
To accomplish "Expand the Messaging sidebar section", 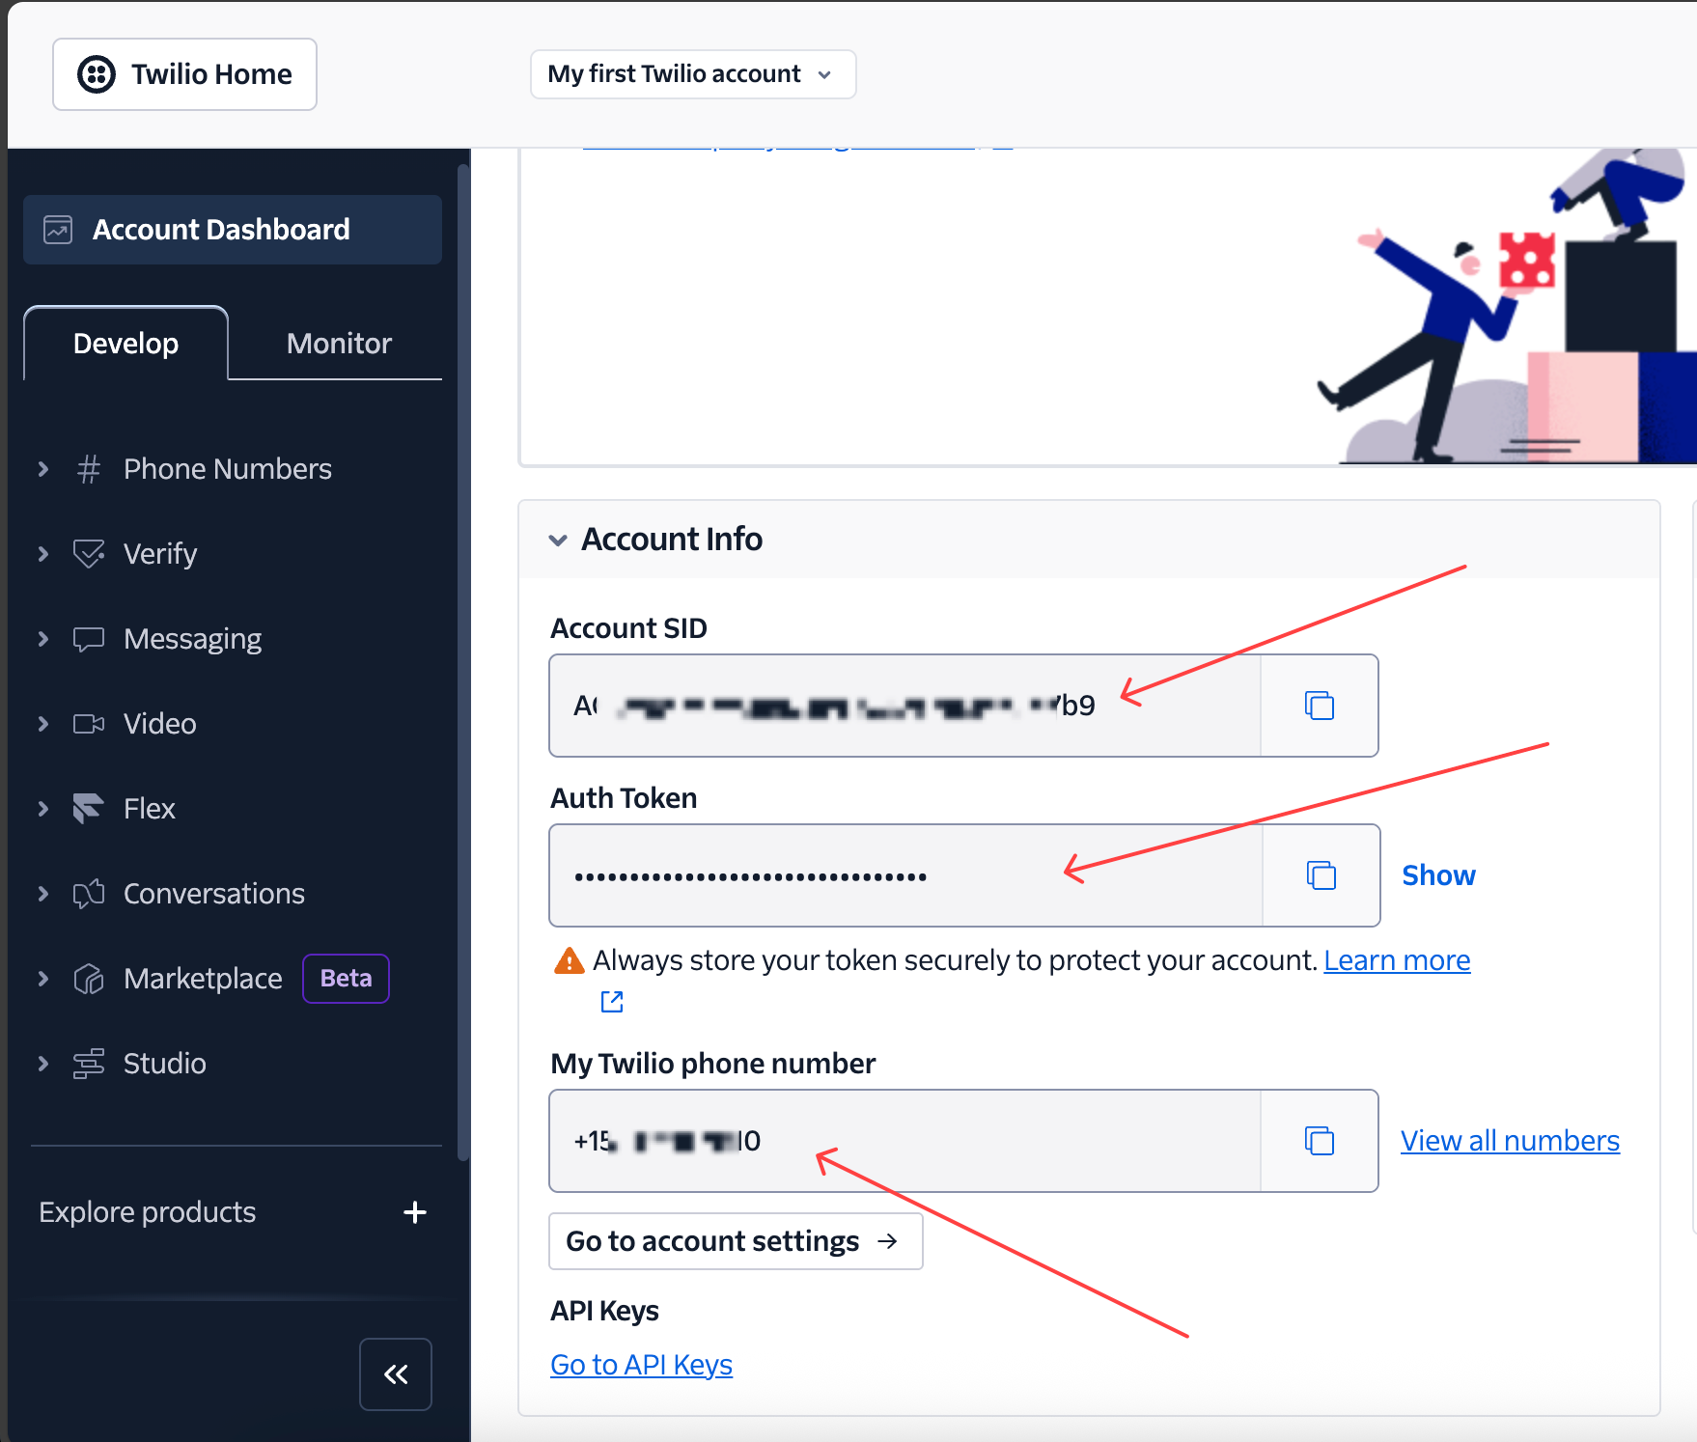I will coord(43,639).
